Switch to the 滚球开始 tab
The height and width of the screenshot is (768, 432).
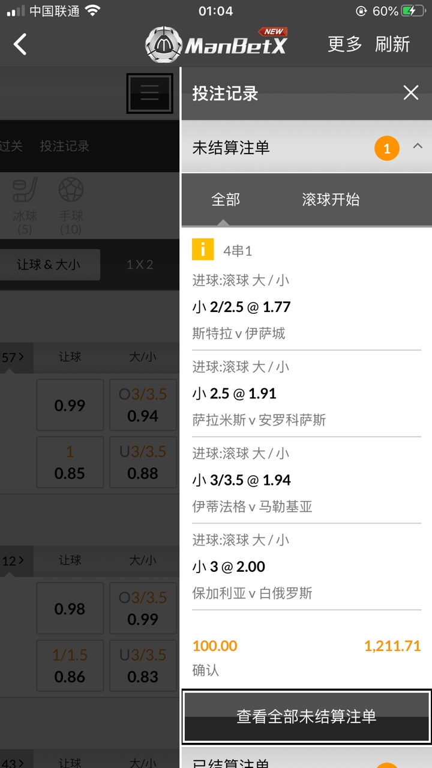(331, 200)
